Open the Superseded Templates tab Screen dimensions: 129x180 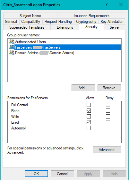pos(27,27)
